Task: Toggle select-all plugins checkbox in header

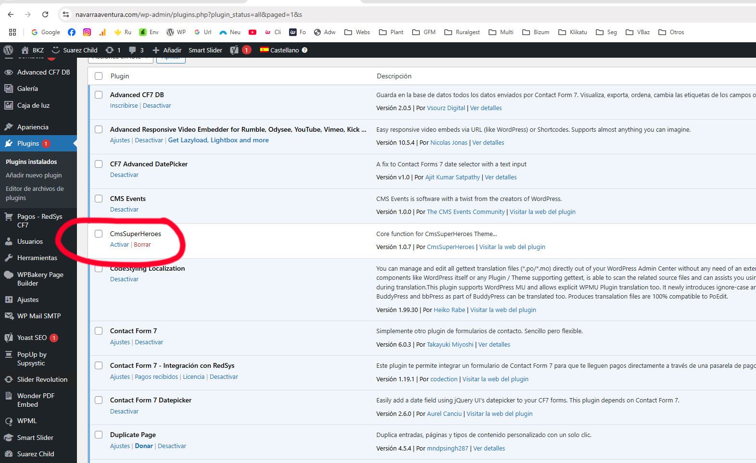Action: [99, 76]
